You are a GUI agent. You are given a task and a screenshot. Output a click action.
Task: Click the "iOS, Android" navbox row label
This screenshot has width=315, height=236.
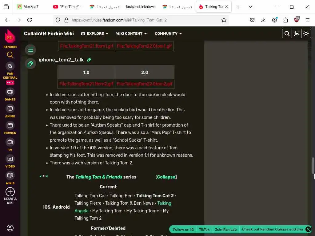click(57, 207)
